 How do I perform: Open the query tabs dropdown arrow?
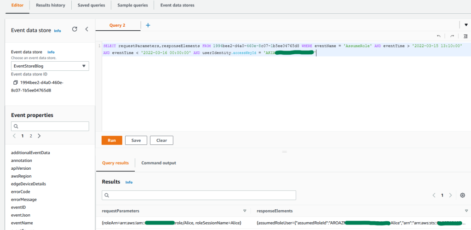pyautogui.click(x=466, y=25)
